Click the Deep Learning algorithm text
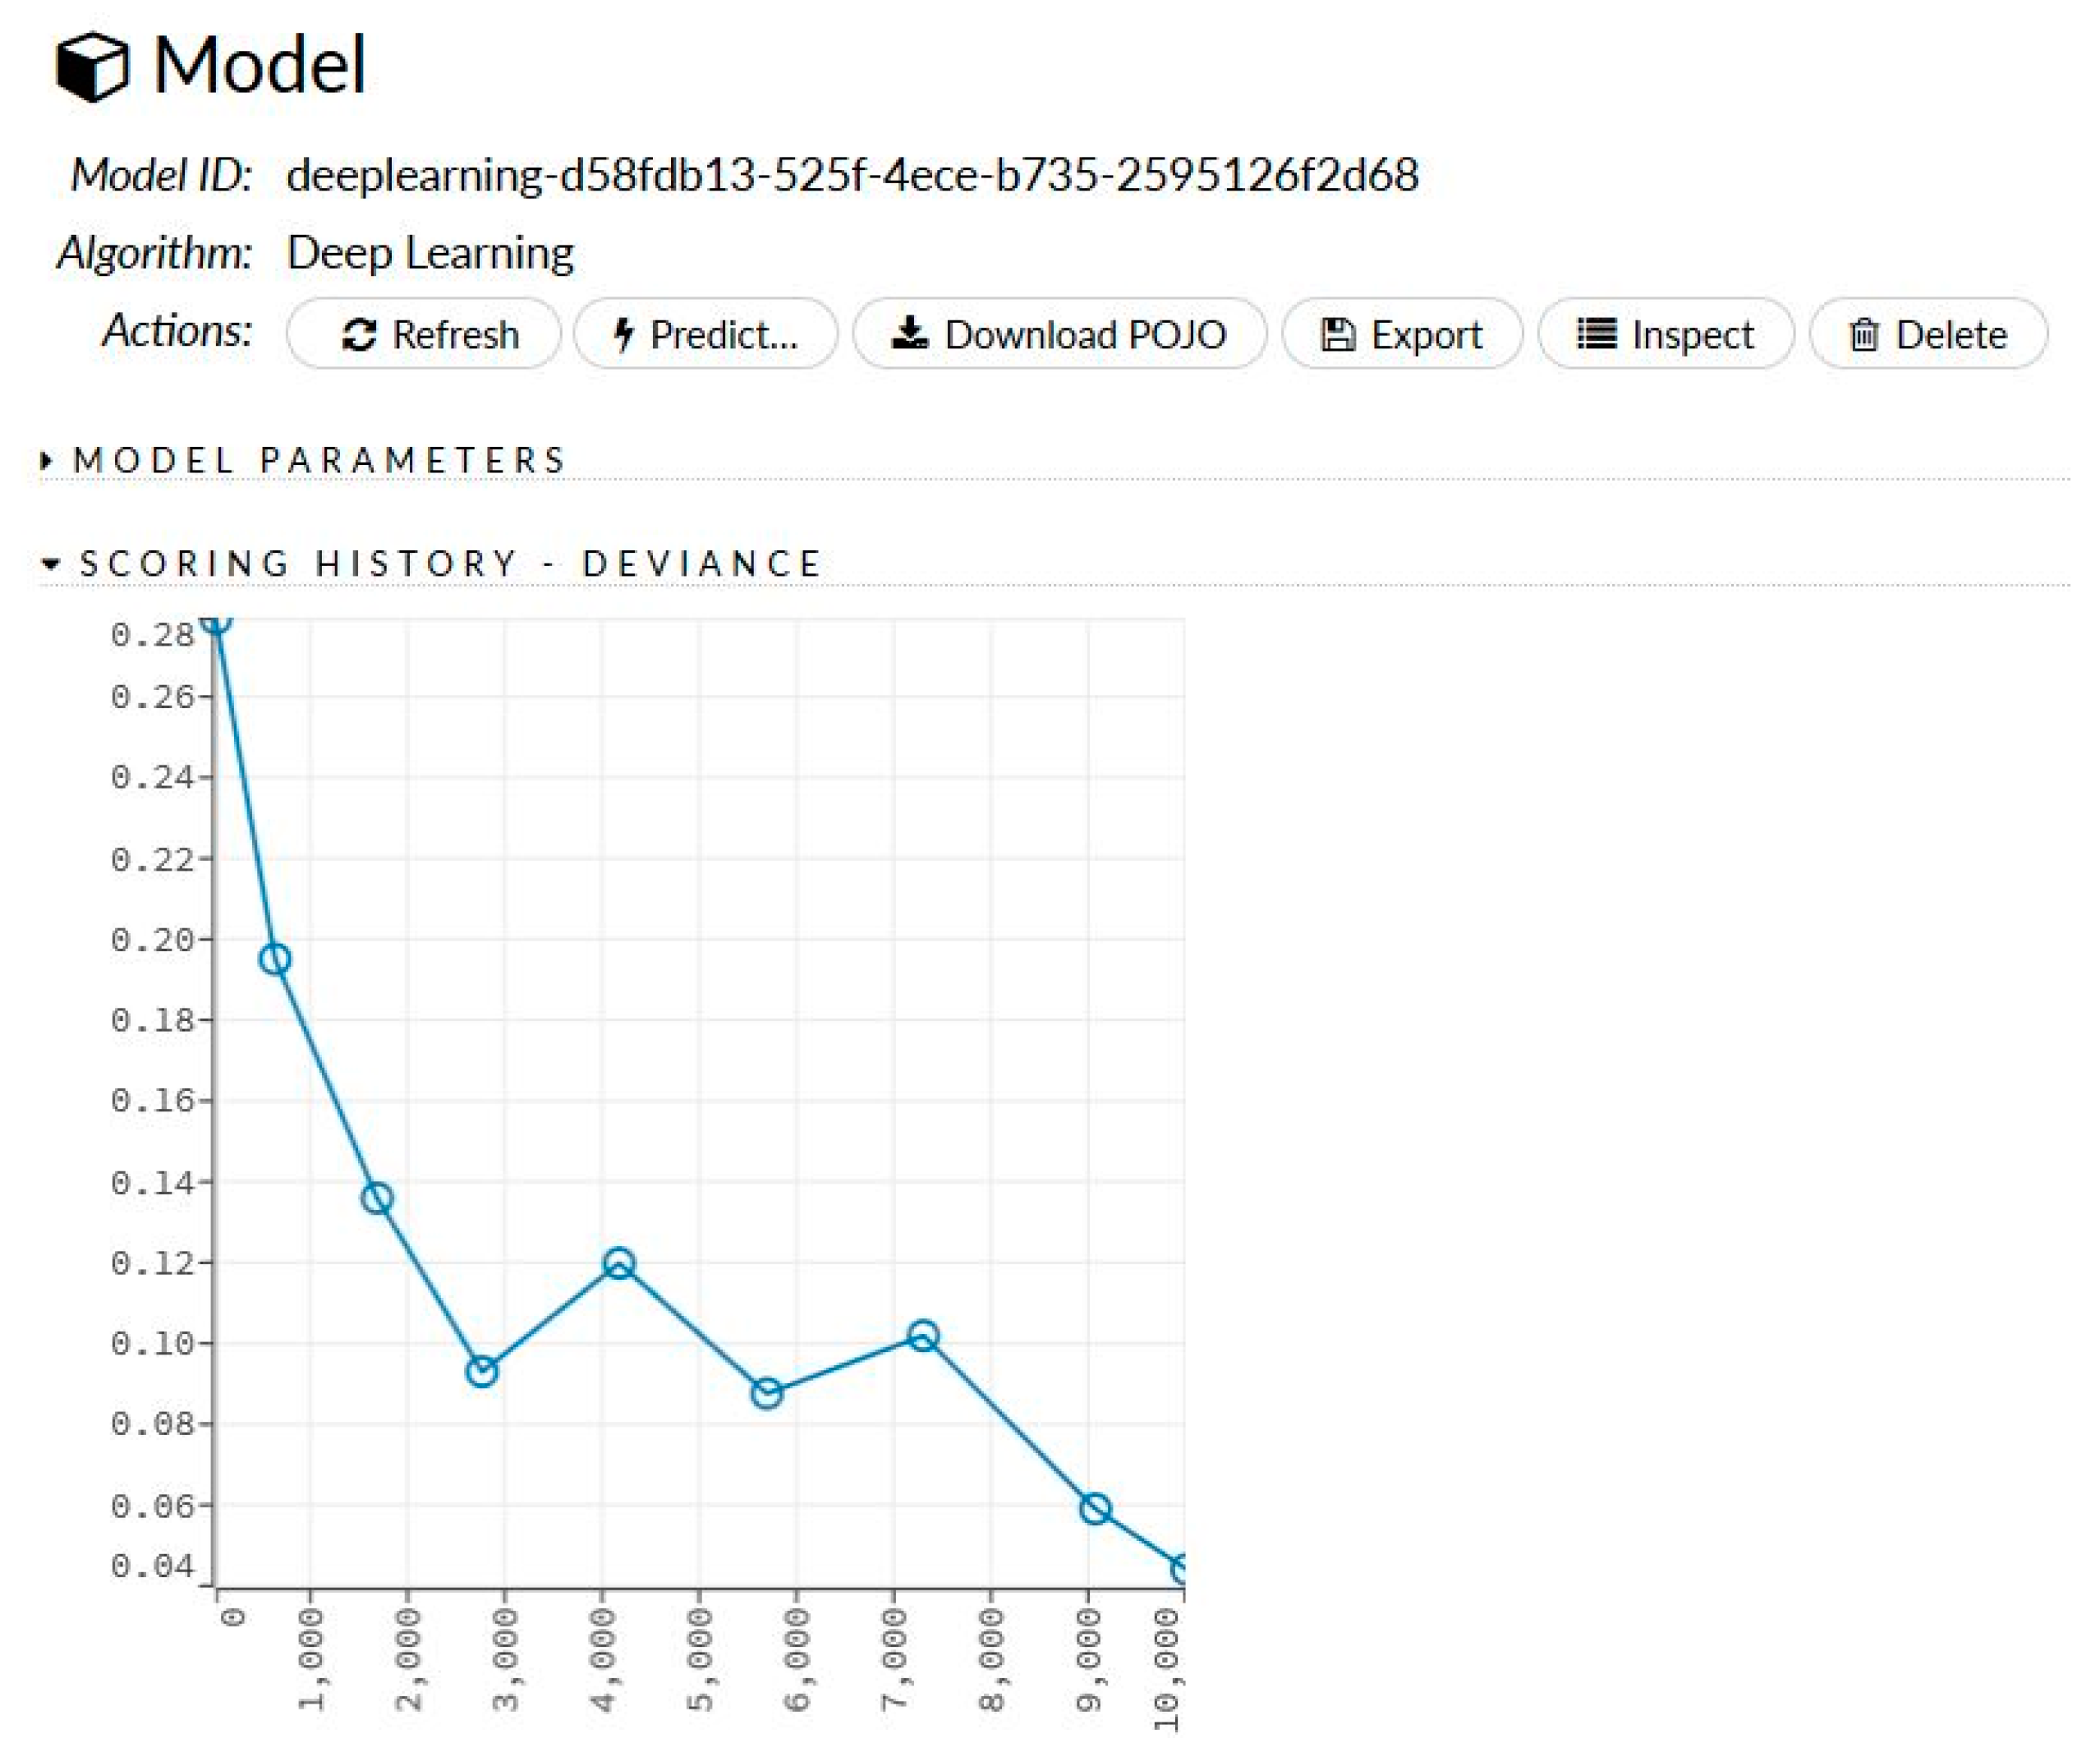2100x1757 pixels. pyautogui.click(x=430, y=253)
